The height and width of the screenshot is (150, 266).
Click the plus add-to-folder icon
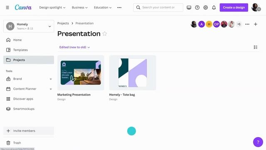pos(256,24)
